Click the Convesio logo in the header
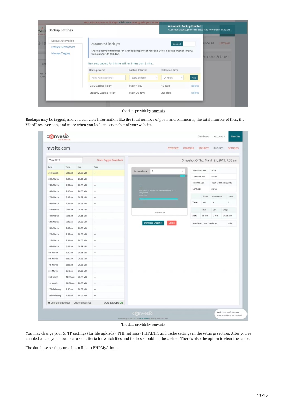This screenshot has height=405, width=286. pyautogui.click(x=58, y=136)
